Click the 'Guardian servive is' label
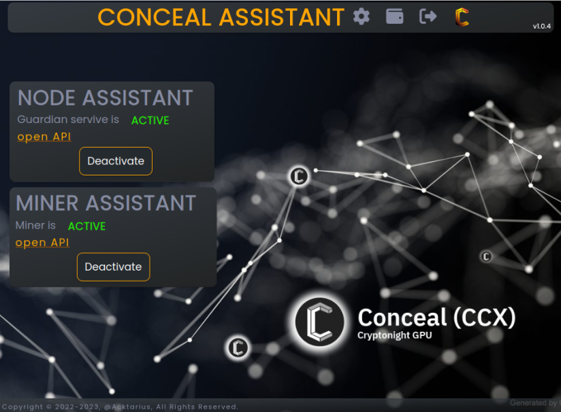561x412 pixels. coord(68,120)
